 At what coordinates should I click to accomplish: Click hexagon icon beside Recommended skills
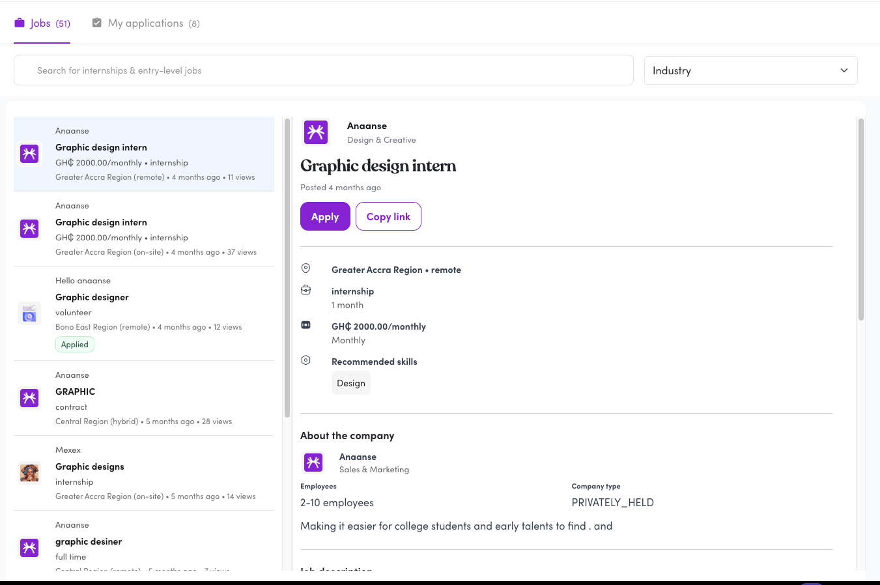(x=305, y=360)
